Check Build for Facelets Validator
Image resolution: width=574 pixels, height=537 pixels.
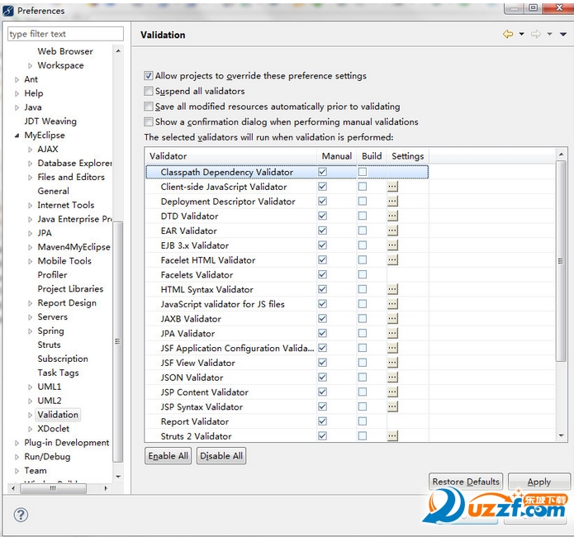tap(363, 274)
